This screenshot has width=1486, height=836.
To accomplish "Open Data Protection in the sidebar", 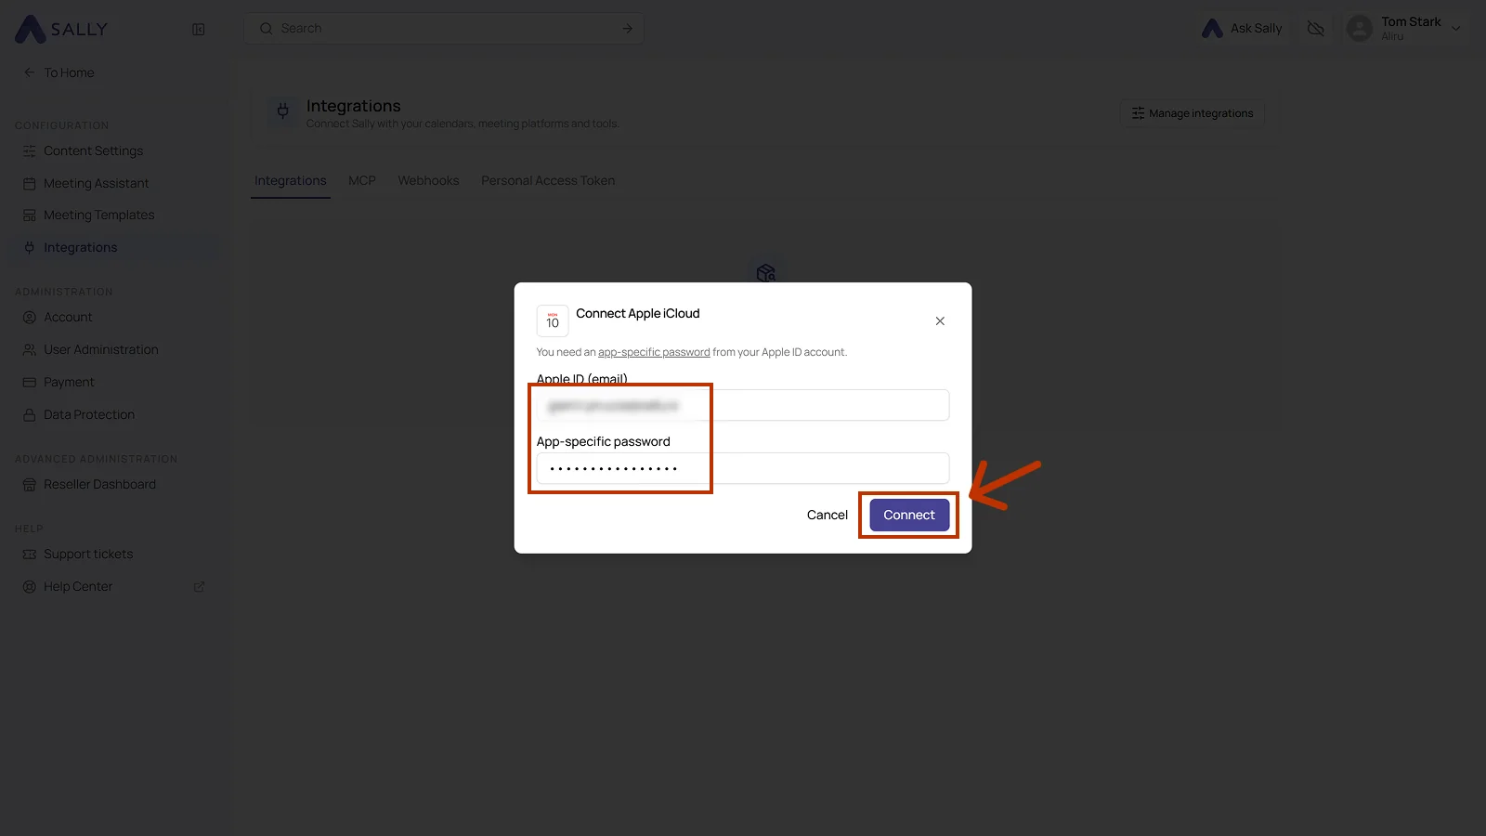I will [88, 414].
